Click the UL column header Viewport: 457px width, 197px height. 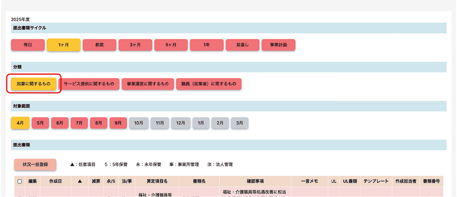[334, 181]
